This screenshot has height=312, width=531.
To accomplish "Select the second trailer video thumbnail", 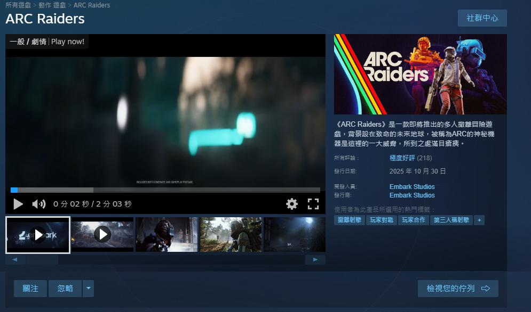I will click(x=102, y=234).
